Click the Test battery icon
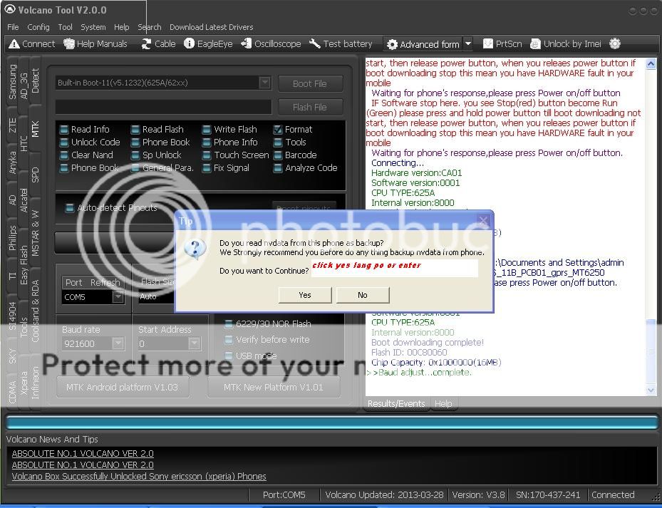662x508 pixels. coord(315,44)
